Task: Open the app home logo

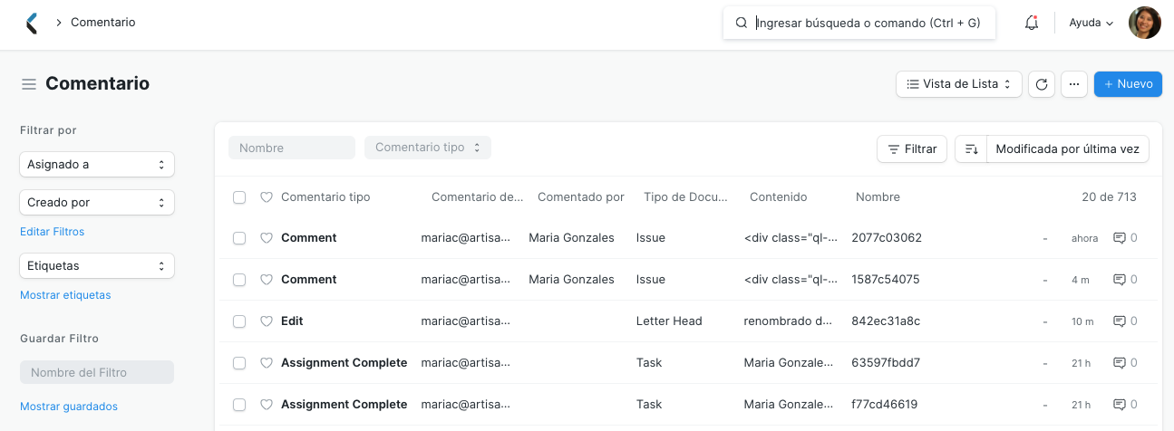Action: [32, 23]
